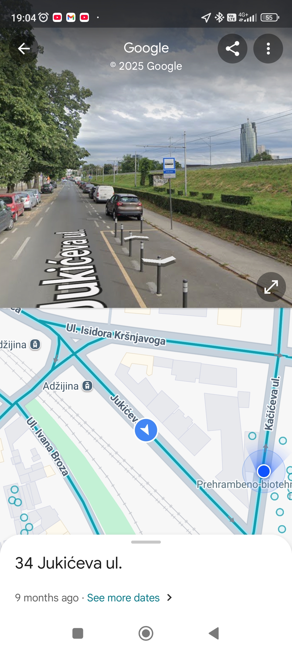Select the Kačićeva ul. street label
The width and height of the screenshot is (292, 651).
click(272, 403)
